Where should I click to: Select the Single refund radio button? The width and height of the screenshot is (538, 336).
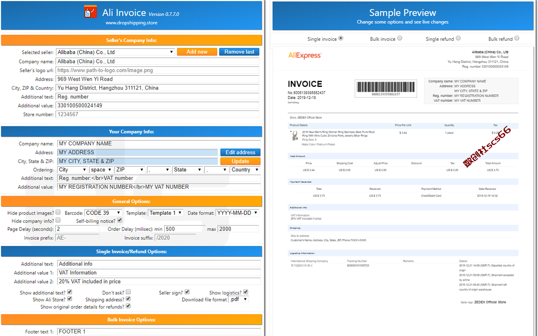point(458,38)
